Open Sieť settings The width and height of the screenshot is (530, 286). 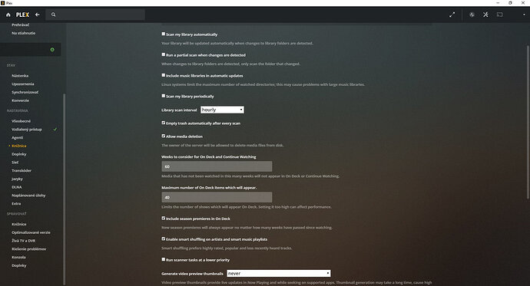click(15, 163)
